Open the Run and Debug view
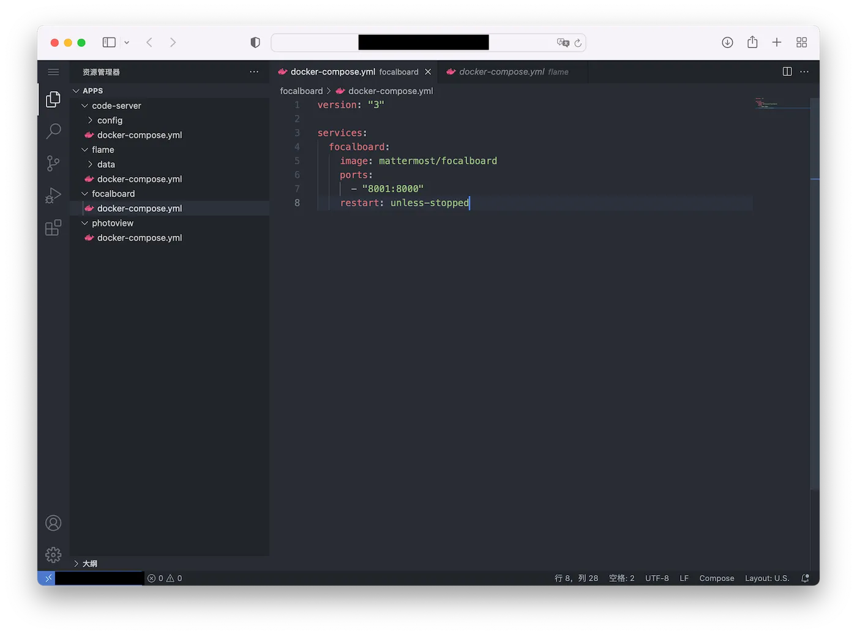This screenshot has height=635, width=857. tap(53, 195)
